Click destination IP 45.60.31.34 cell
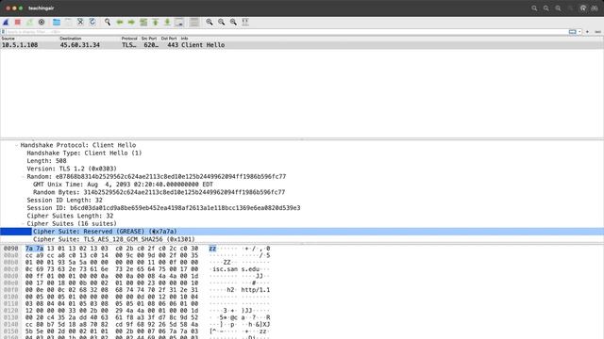 (79, 45)
